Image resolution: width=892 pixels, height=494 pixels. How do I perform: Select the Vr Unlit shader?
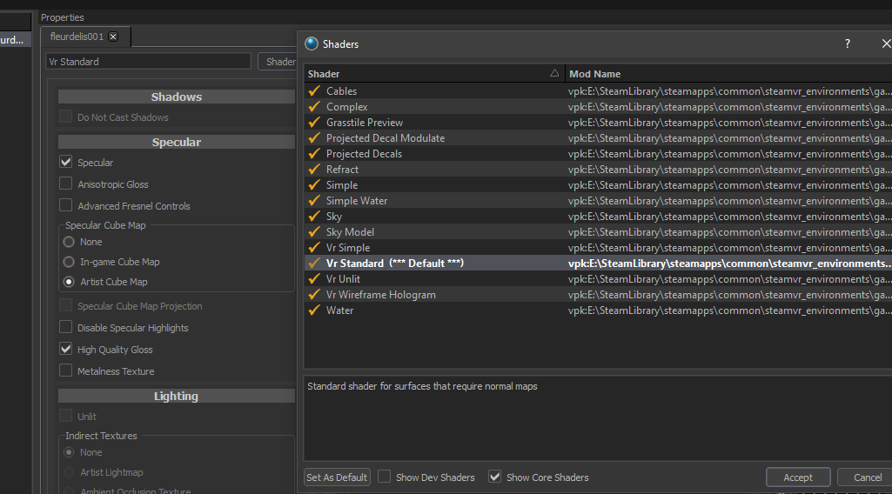pos(598,278)
